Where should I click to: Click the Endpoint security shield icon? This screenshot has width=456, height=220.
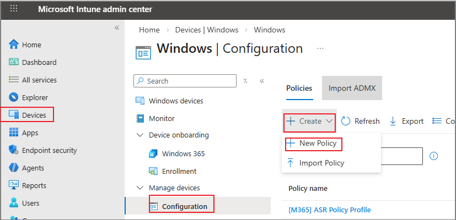[x=14, y=150]
